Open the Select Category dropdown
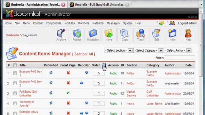Viewport: 205px width, 115px height. tap(148, 50)
